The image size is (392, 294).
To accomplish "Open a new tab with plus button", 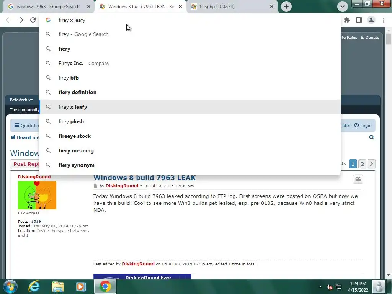I will 286,7.
